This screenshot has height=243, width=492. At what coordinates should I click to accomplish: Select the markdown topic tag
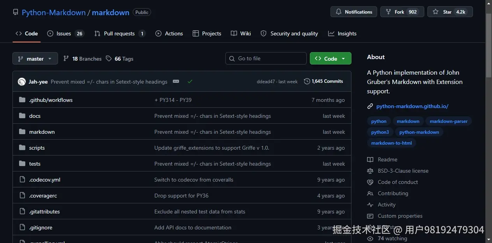click(x=408, y=121)
